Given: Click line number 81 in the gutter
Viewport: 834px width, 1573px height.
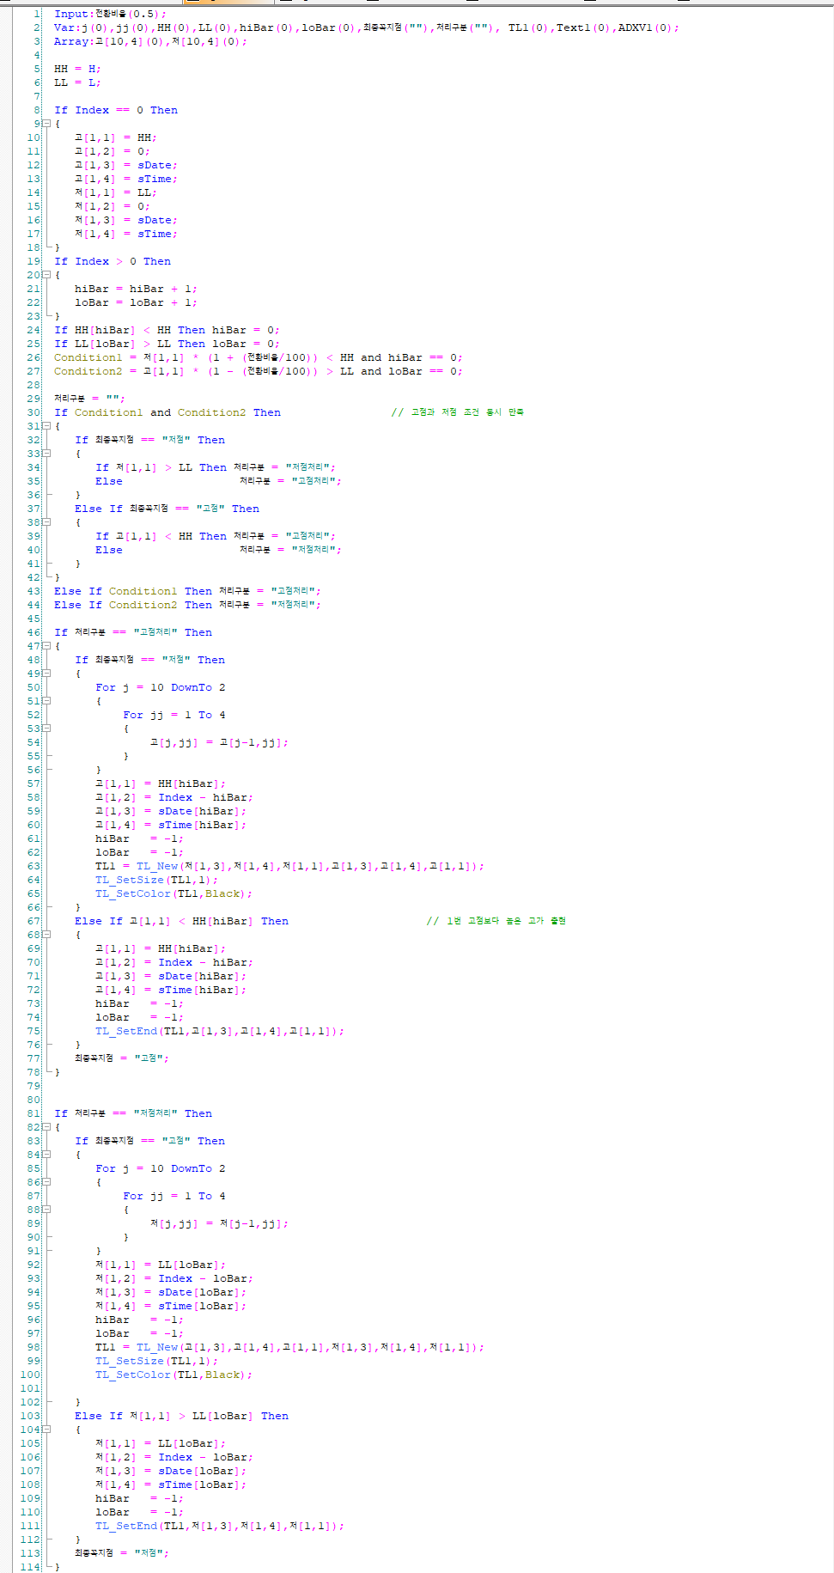Looking at the screenshot, I should [x=33, y=1113].
